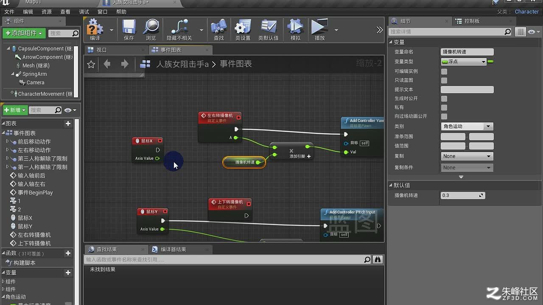
Task: Click the favorite star icon in the graph header
Action: coord(91,64)
